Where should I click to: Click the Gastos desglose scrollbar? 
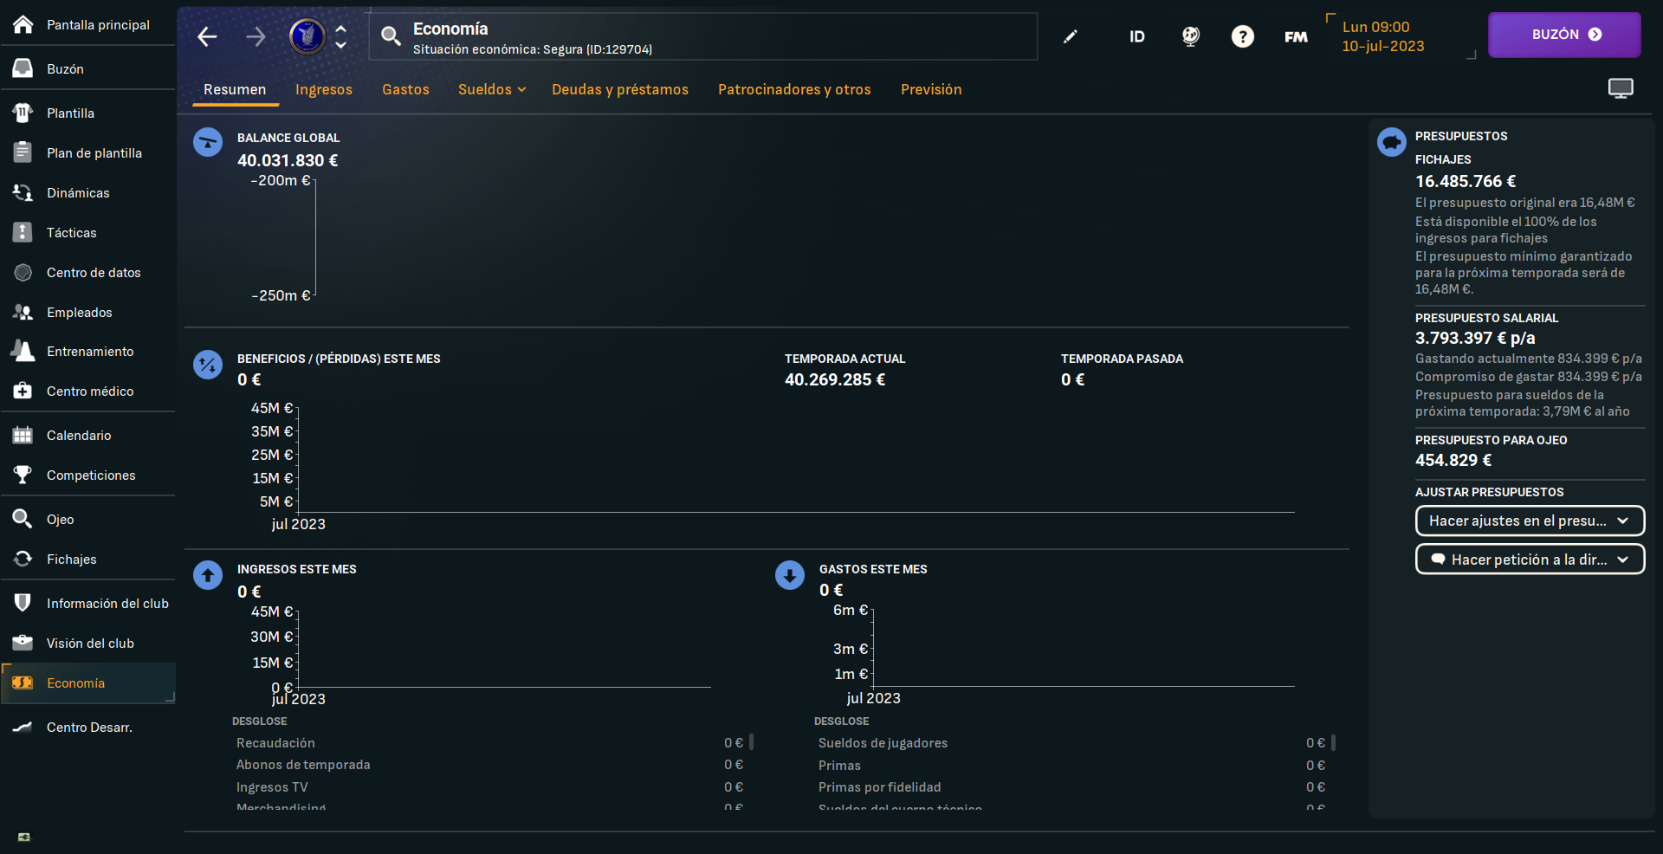tap(1333, 742)
